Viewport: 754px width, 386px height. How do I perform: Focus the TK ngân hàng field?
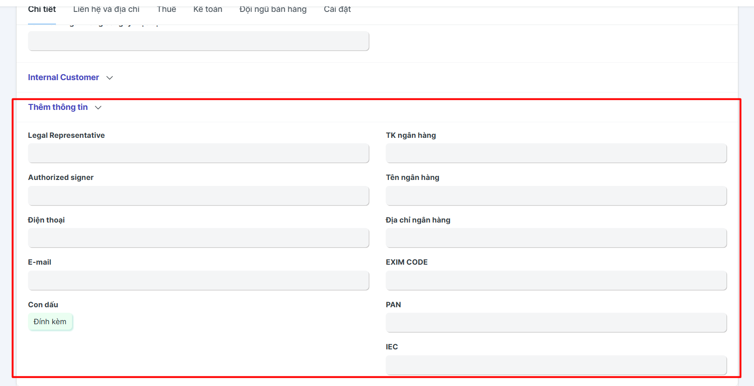tap(556, 153)
